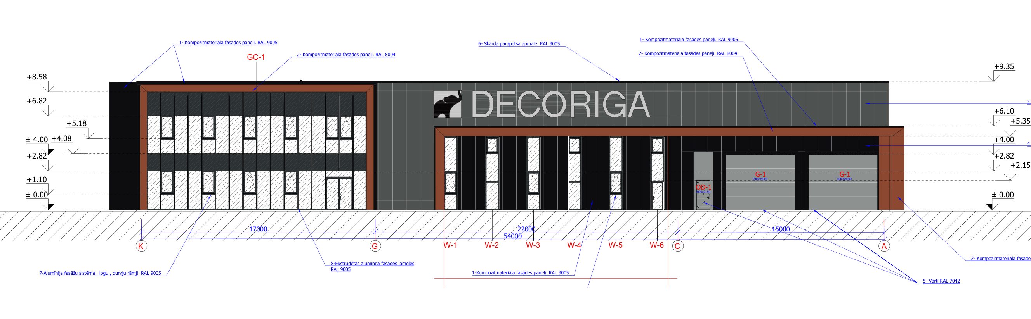The height and width of the screenshot is (319, 1031).
Task: Click the black level marker triangle under ± 4.00
Action: tap(50, 151)
